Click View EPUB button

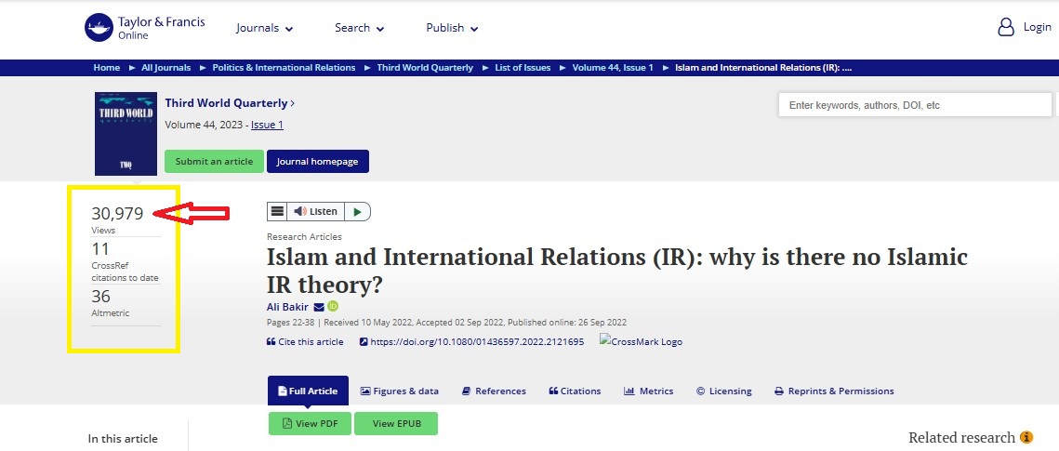[x=396, y=423]
